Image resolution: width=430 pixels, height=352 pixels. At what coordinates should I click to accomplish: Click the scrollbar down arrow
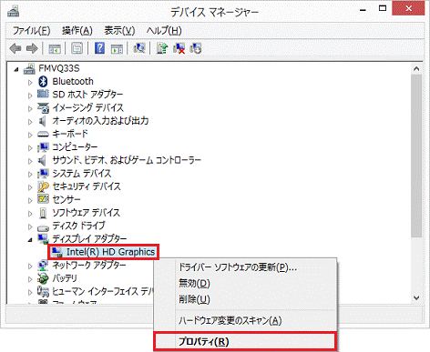click(x=416, y=297)
